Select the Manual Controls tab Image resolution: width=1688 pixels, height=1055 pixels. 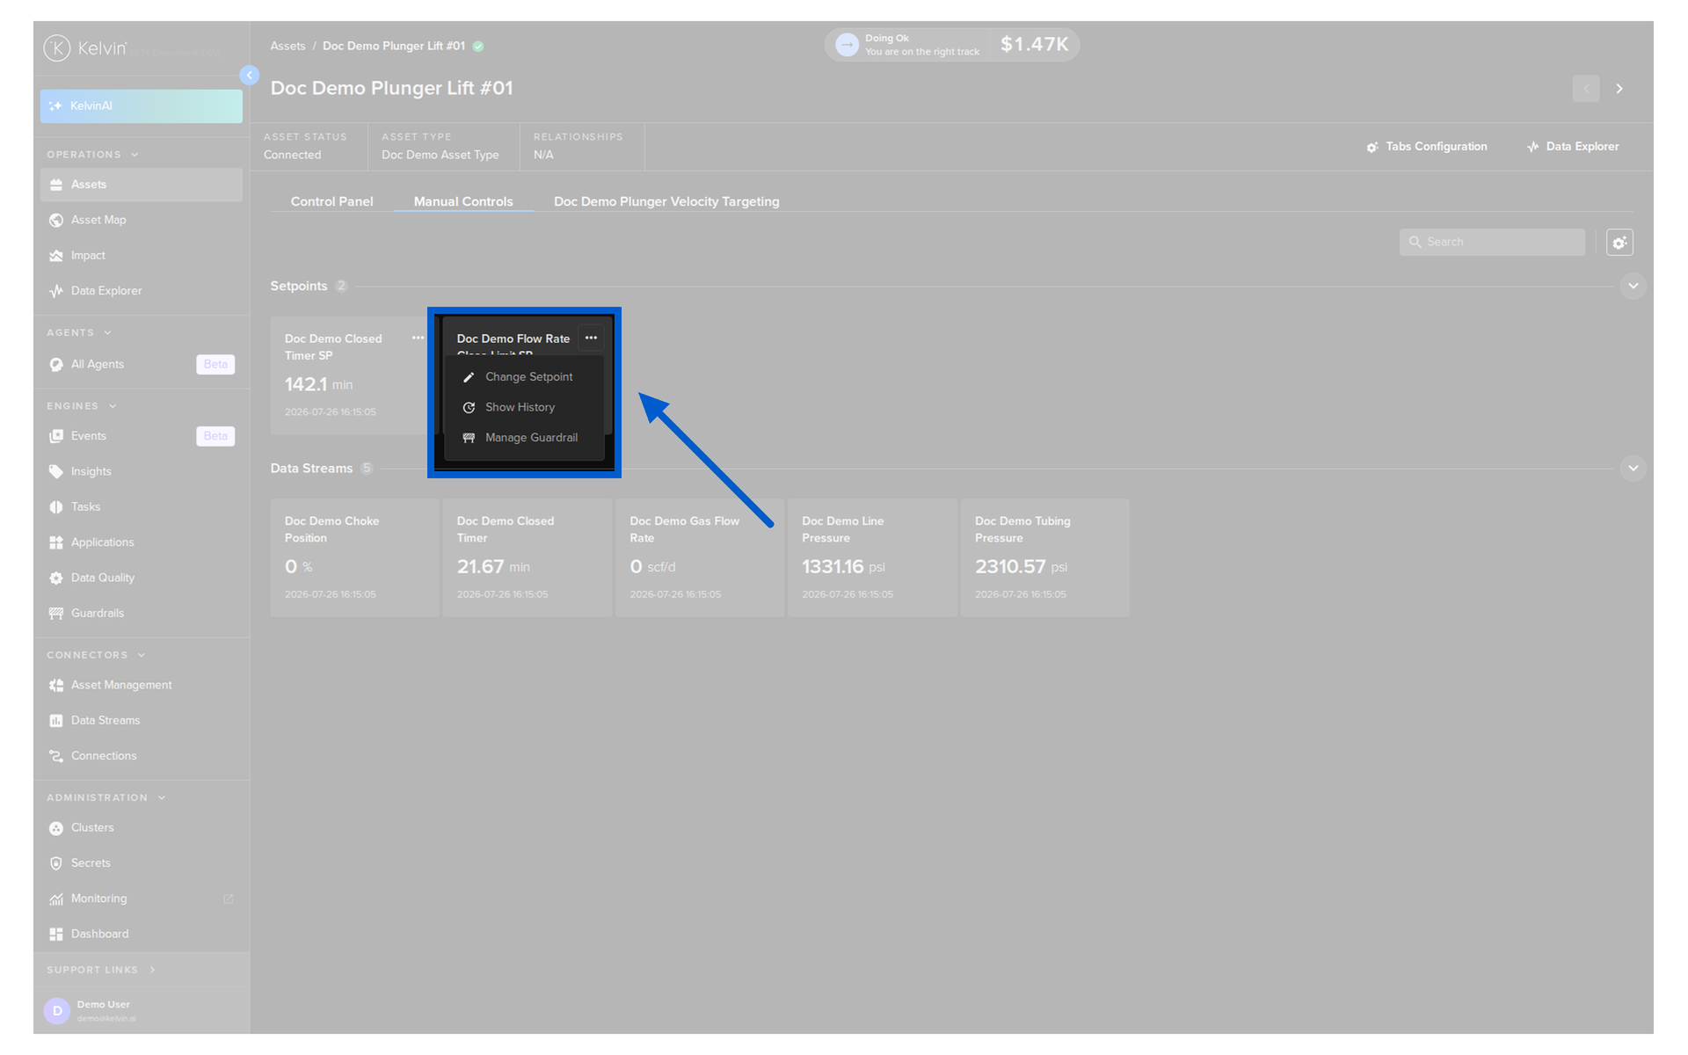tap(463, 201)
